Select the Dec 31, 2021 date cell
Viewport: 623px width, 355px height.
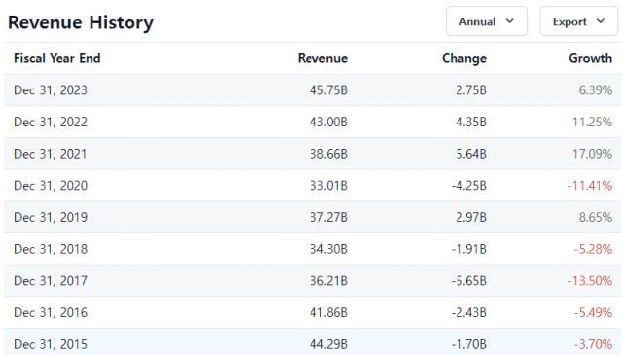point(51,154)
